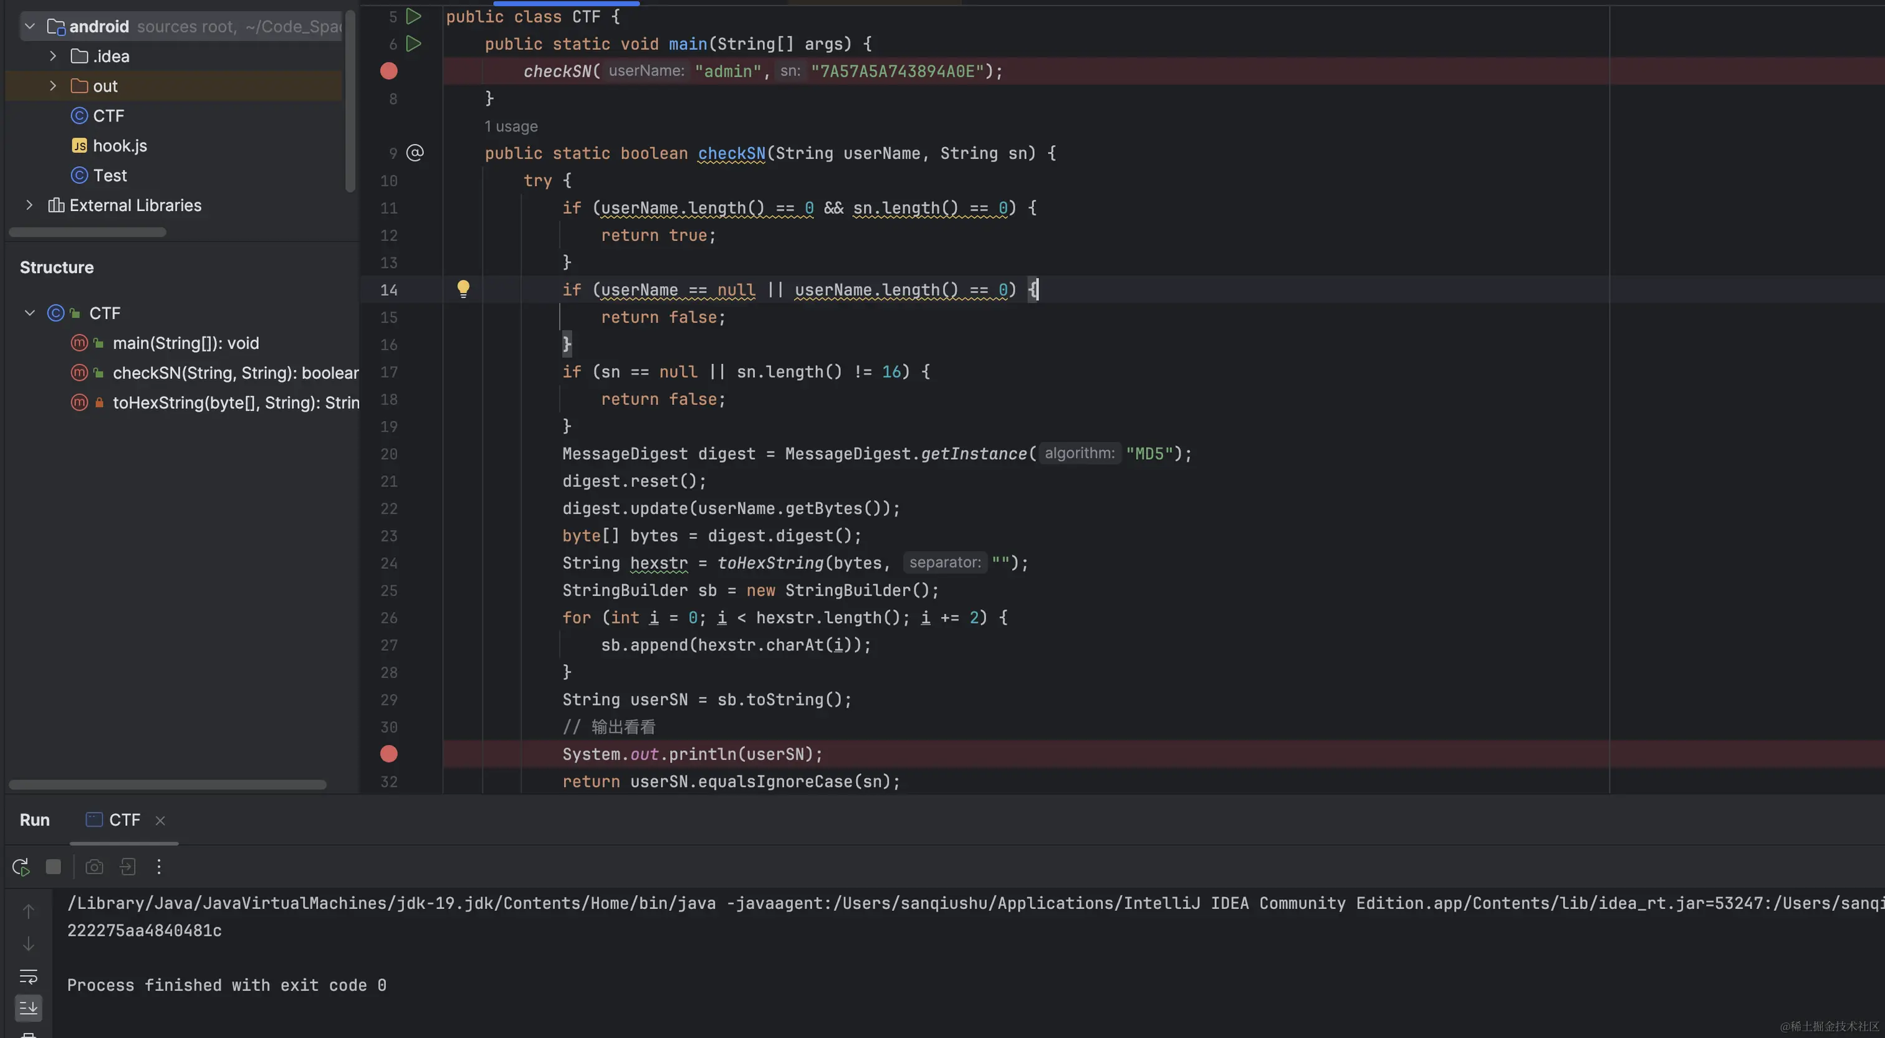This screenshot has width=1885, height=1038.
Task: Collapse the CTF class in Structure
Action: click(30, 313)
